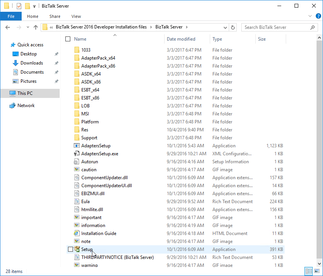Open Customize Quick Access Toolbar dropdown

click(x=35, y=6)
